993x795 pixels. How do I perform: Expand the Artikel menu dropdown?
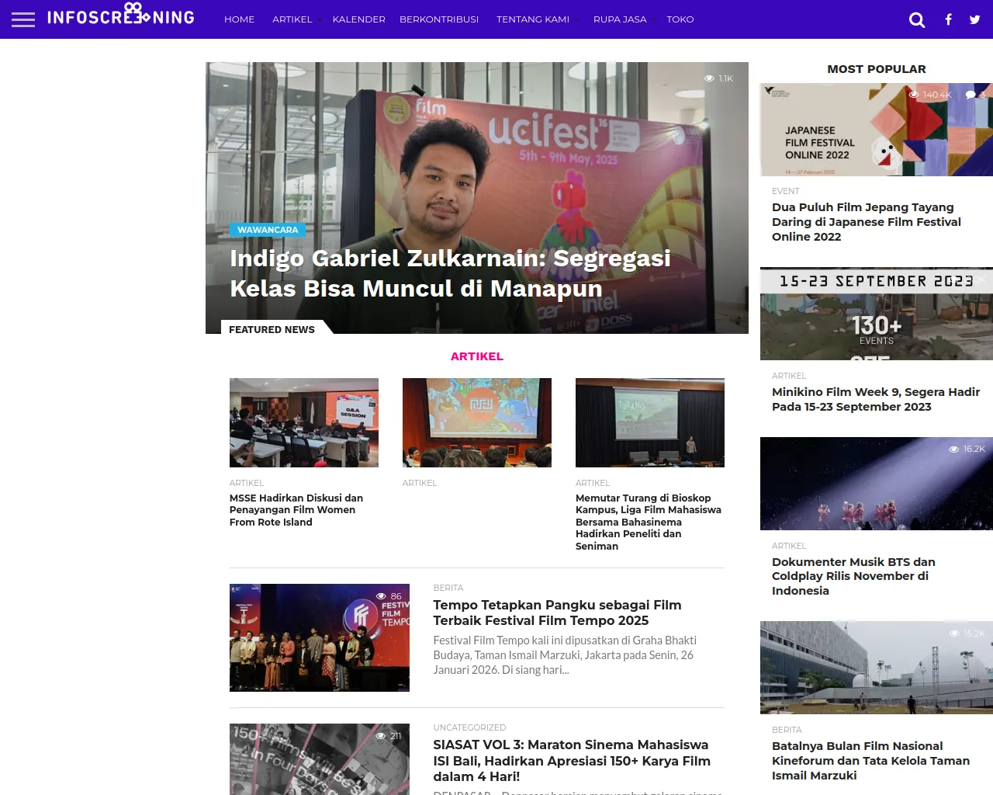click(x=292, y=19)
